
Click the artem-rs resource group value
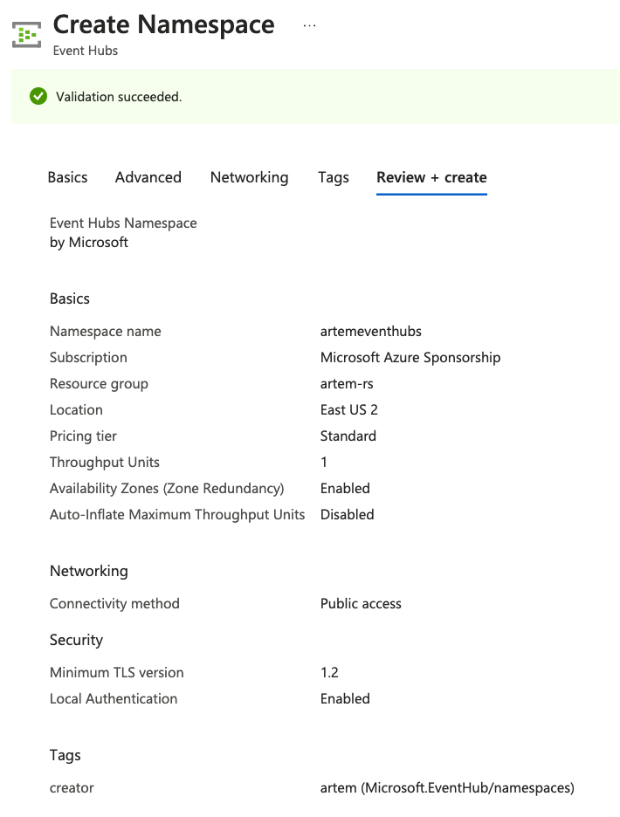point(347,384)
